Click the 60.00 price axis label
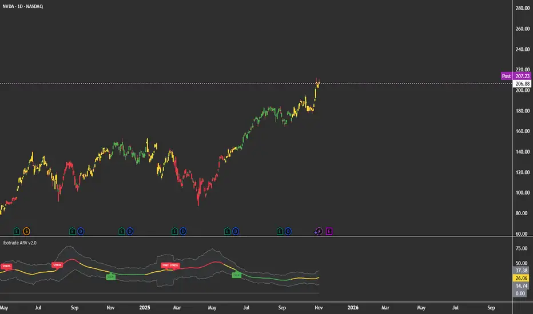 [523, 234]
